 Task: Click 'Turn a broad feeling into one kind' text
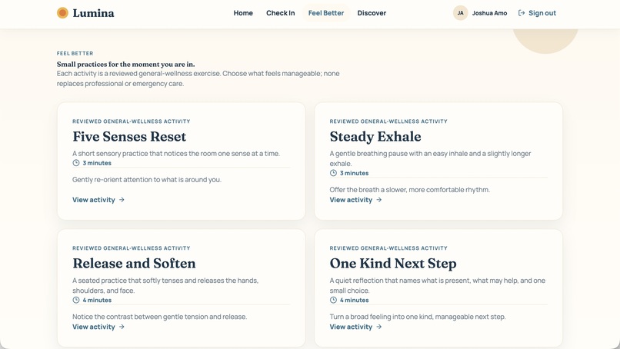[418, 317]
